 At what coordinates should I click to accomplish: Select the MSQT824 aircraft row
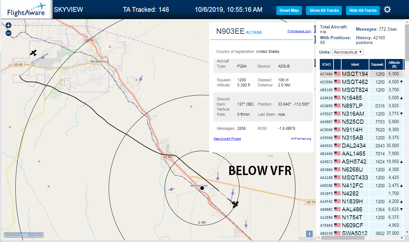362,90
